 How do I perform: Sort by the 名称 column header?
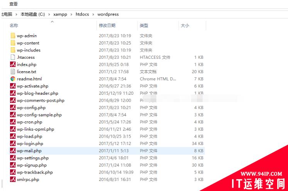[x=14, y=26]
